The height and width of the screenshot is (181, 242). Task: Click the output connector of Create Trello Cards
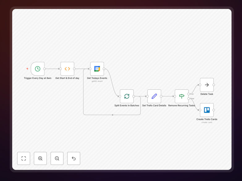click(214, 110)
